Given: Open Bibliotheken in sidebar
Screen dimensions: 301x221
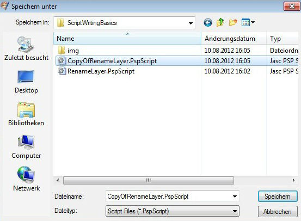Looking at the screenshot, I should coord(26,114).
